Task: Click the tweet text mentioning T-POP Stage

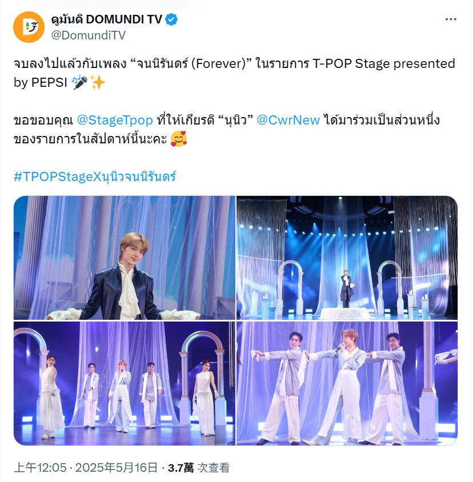Action: click(234, 73)
